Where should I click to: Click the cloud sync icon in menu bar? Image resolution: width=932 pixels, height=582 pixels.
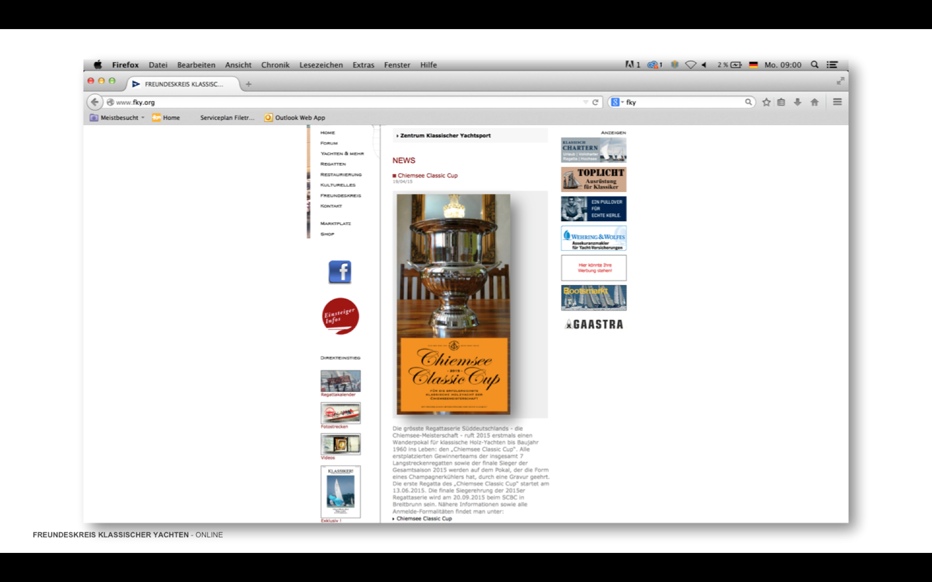coord(653,65)
